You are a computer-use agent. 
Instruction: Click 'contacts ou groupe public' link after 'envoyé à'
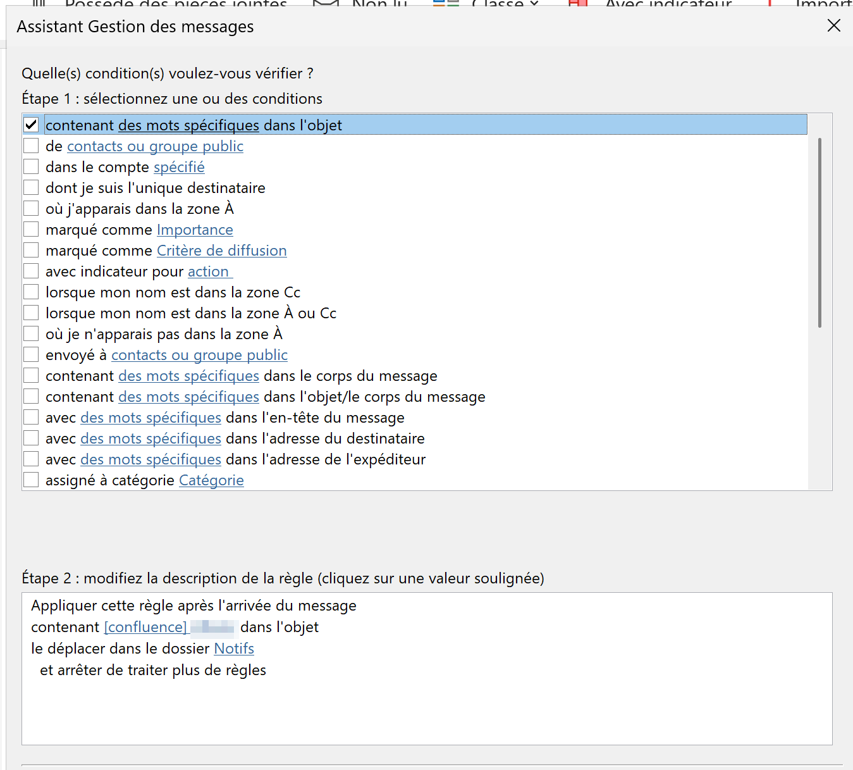[x=199, y=355]
